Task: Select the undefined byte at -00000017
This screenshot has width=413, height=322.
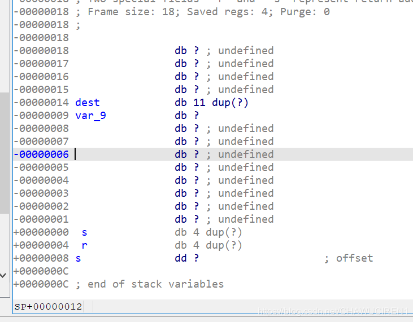Action: [x=224, y=64]
